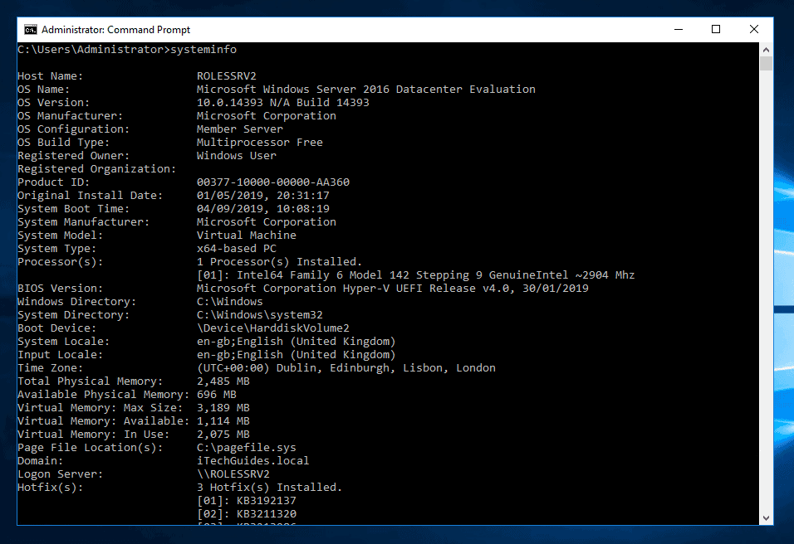Click the 'Member Server' configuration value
Viewport: 794px width, 544px height.
coord(239,129)
